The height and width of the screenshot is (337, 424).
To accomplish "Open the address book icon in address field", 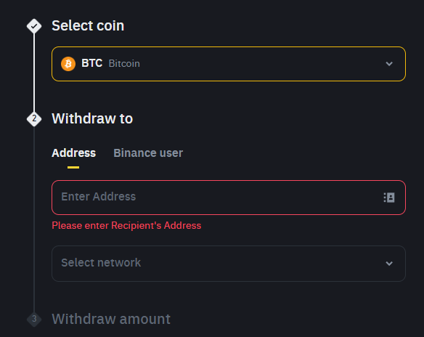I will pyautogui.click(x=389, y=198).
